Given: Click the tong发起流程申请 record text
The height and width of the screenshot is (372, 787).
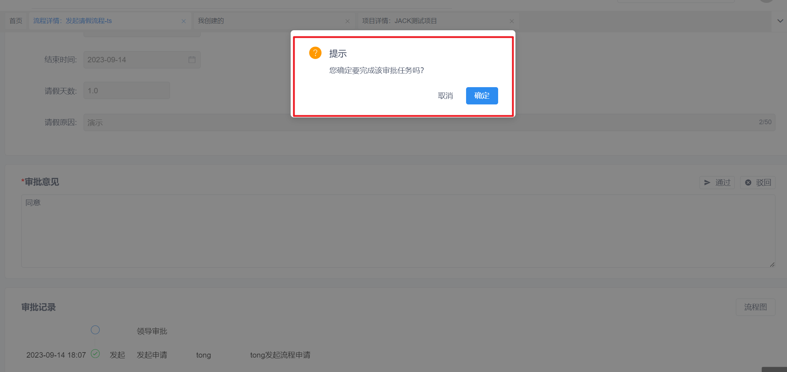Looking at the screenshot, I should point(280,355).
